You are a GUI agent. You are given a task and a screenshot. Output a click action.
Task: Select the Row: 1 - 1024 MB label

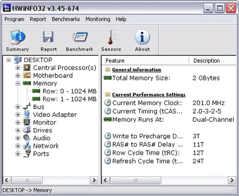tap(70, 99)
